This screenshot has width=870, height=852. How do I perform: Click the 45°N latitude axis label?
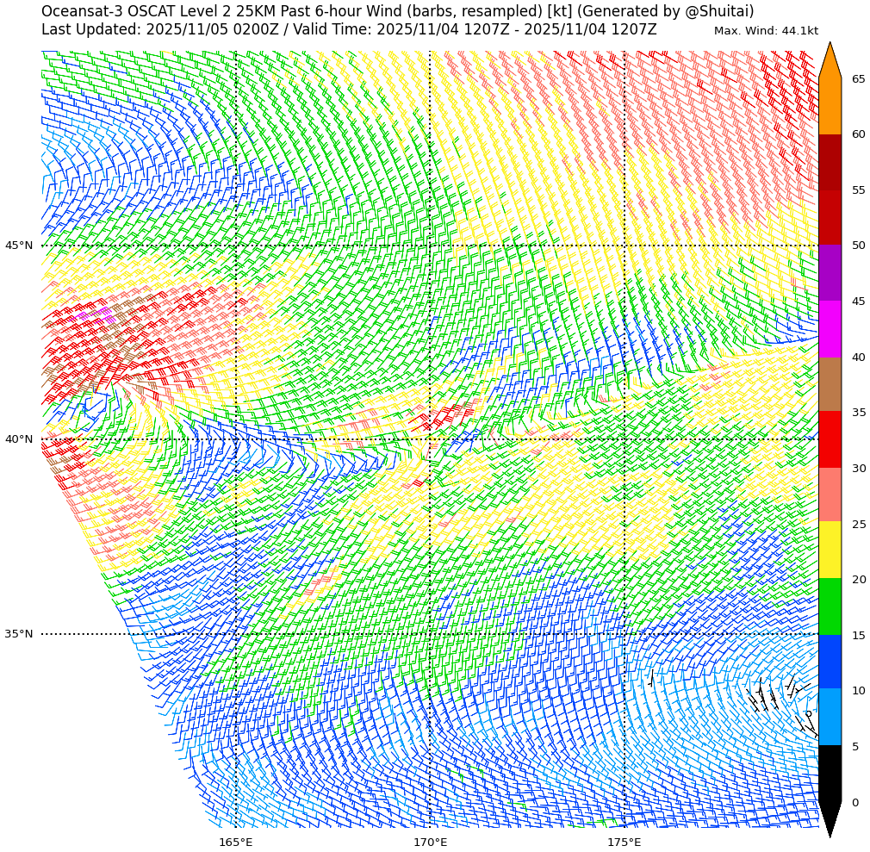click(x=19, y=246)
